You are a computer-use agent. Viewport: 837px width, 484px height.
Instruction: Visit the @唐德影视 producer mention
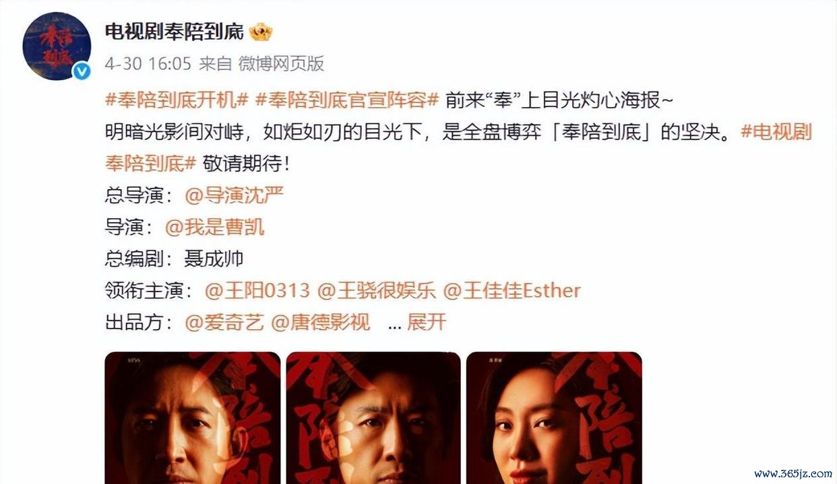click(x=321, y=322)
